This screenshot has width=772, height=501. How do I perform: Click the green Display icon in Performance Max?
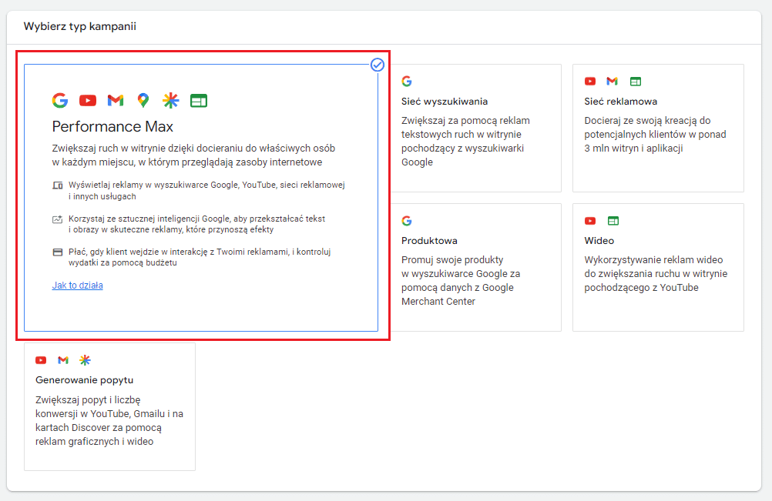[x=199, y=100]
